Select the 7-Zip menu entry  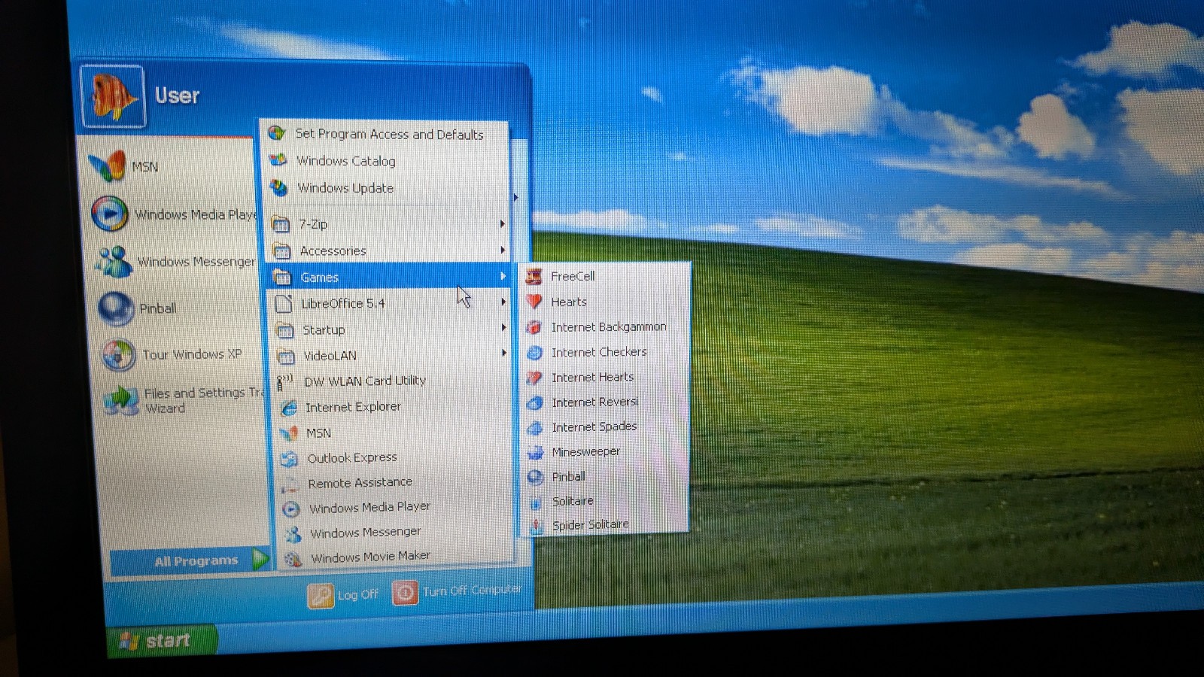[388, 223]
